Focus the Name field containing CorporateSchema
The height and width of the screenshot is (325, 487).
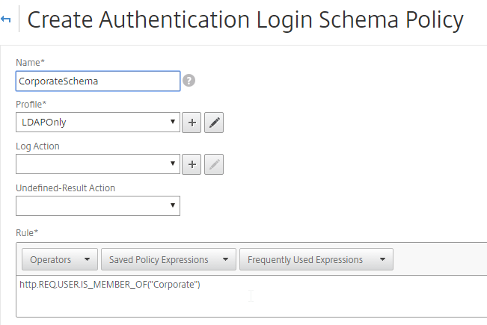point(97,81)
